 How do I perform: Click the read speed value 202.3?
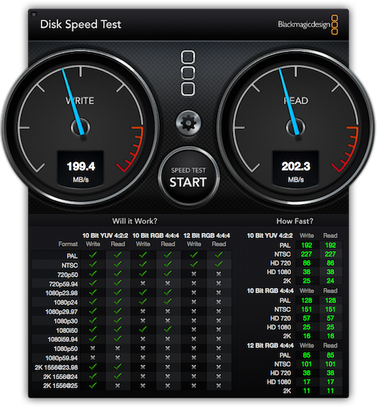[296, 167]
